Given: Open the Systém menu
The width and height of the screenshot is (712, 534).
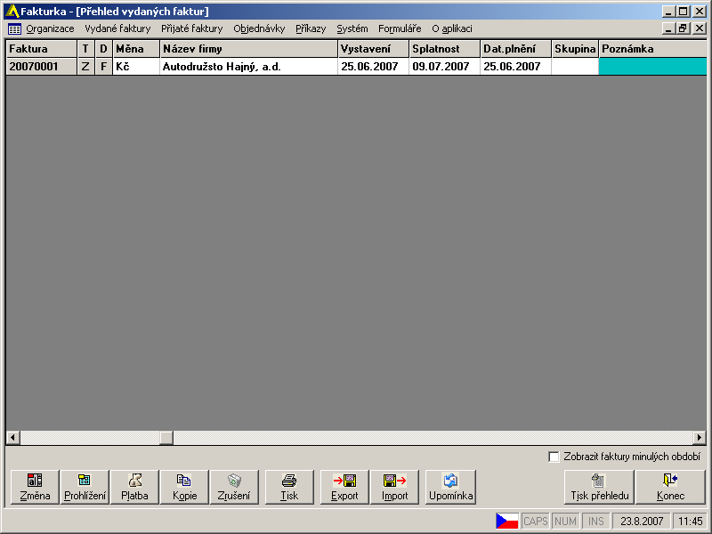Looking at the screenshot, I should pos(352,29).
